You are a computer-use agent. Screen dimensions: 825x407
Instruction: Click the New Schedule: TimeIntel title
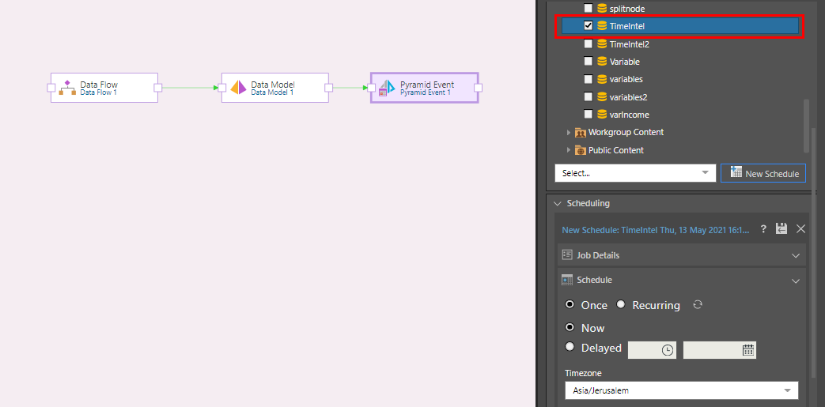[x=657, y=229]
